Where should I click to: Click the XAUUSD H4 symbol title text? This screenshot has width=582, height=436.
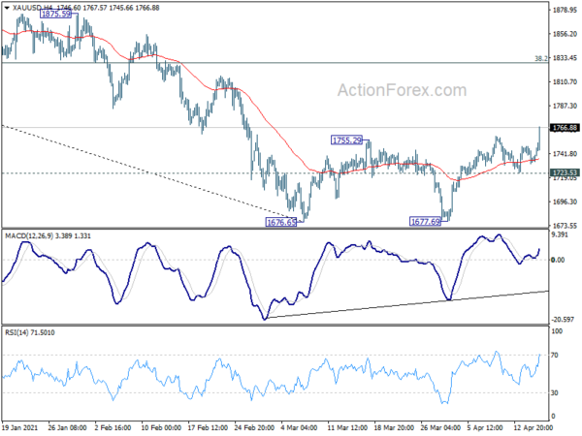pos(32,8)
